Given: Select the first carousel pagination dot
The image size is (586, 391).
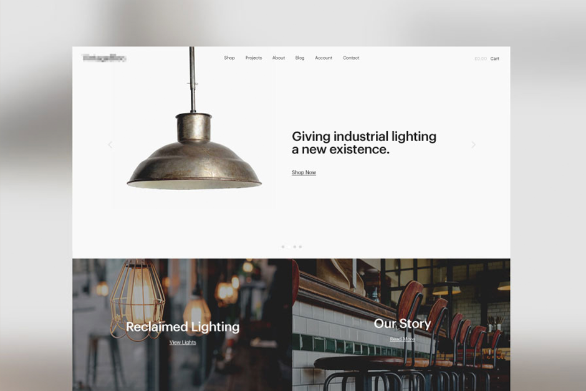Looking at the screenshot, I should coord(283,247).
